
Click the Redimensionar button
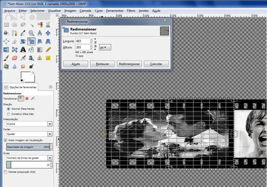(129, 64)
